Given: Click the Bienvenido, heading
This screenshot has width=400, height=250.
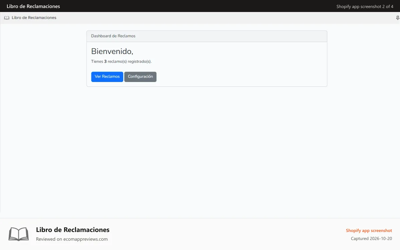Looking at the screenshot, I should pyautogui.click(x=112, y=51).
